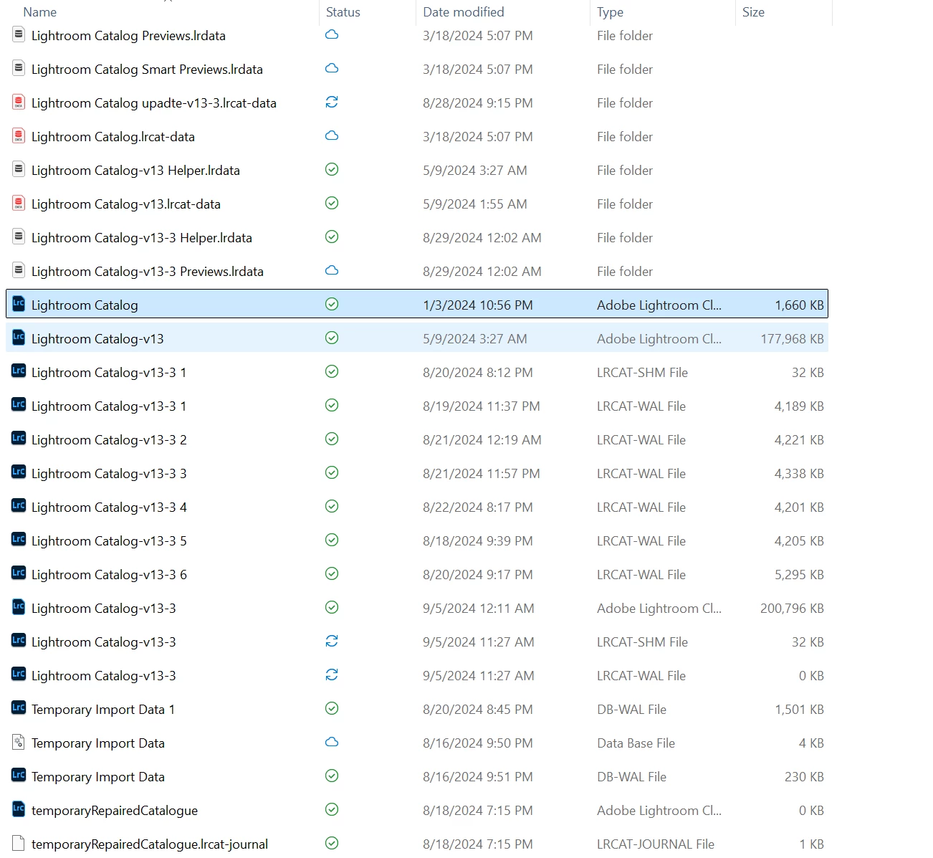The width and height of the screenshot is (933, 858).
Task: Click the 8/28/2024 9:15 PM date cell
Action: [x=478, y=103]
